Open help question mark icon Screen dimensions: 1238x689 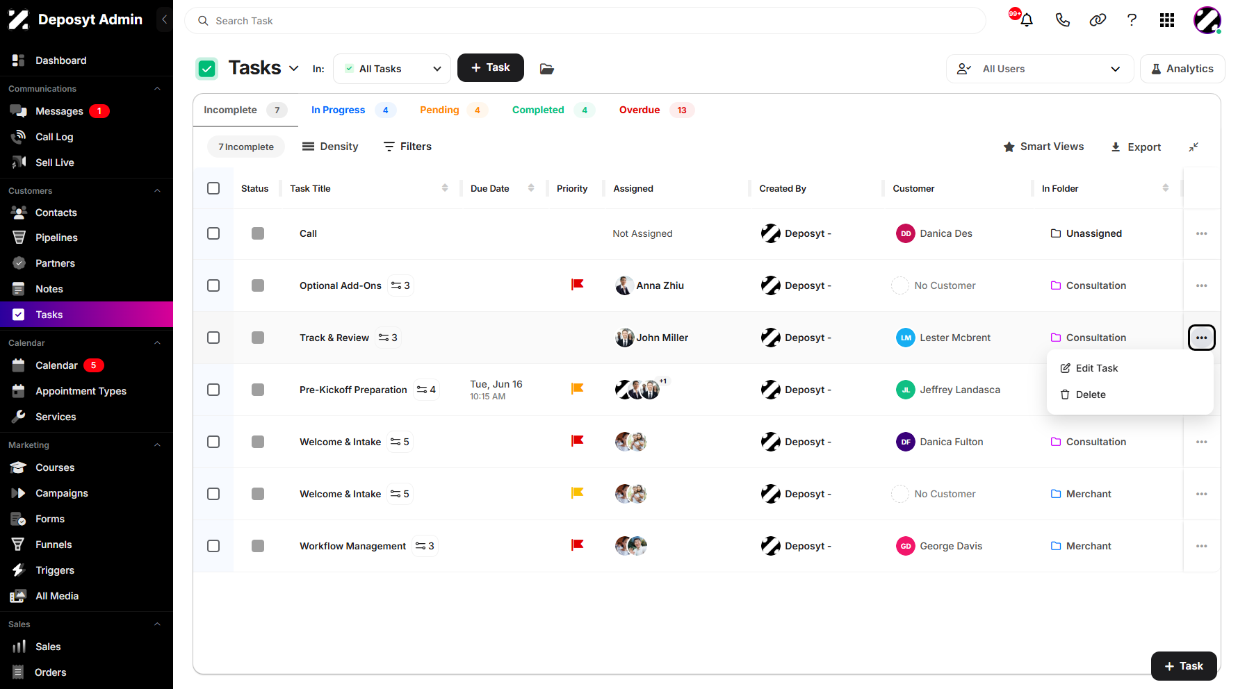pyautogui.click(x=1132, y=20)
